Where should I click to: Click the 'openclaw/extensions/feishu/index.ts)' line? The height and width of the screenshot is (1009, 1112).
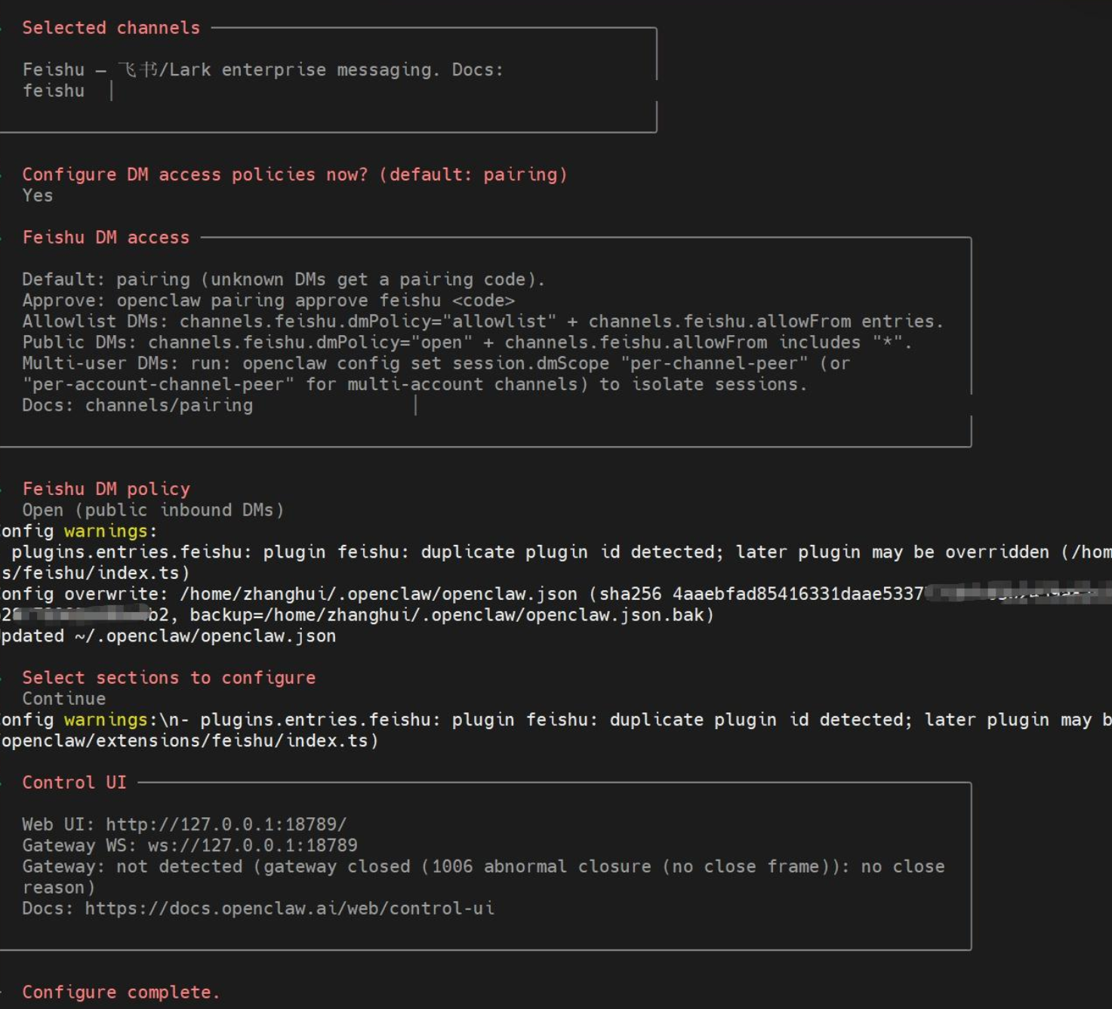(189, 741)
